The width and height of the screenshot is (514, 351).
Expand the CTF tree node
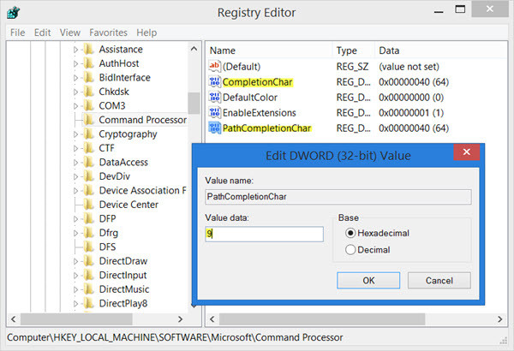point(75,148)
